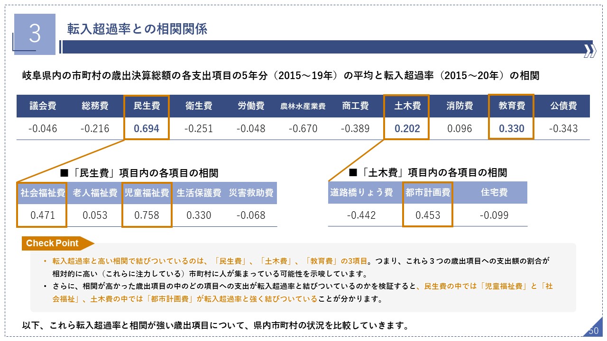Viewport: 607px width, 341px height.
Task: Click the 0.330 value under 生活保護費
Action: click(x=199, y=215)
